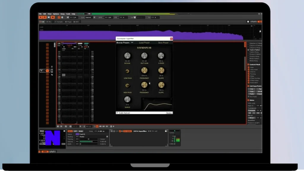Image resolution: width=304 pixels, height=171 pixels.
Task: Open the File menu
Action: pyautogui.click(x=40, y=14)
